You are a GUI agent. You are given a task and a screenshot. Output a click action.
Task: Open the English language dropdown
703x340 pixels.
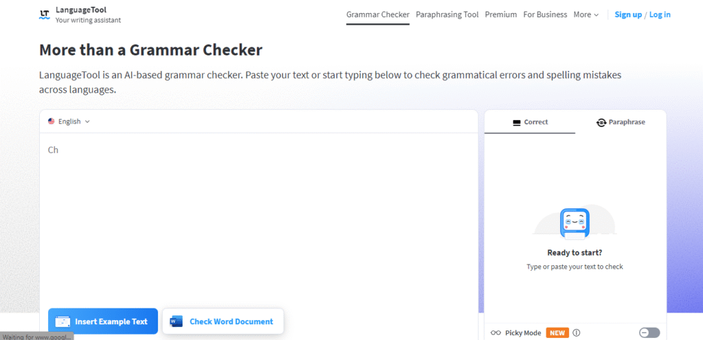69,121
